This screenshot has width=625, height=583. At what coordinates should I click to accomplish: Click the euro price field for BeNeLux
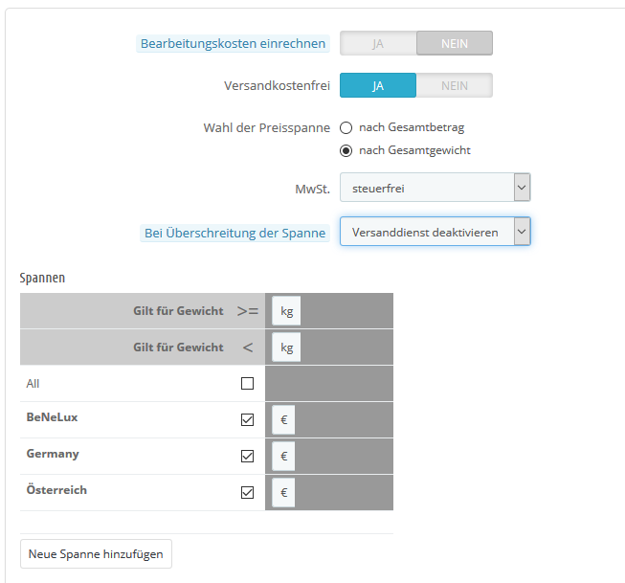pyautogui.click(x=284, y=419)
